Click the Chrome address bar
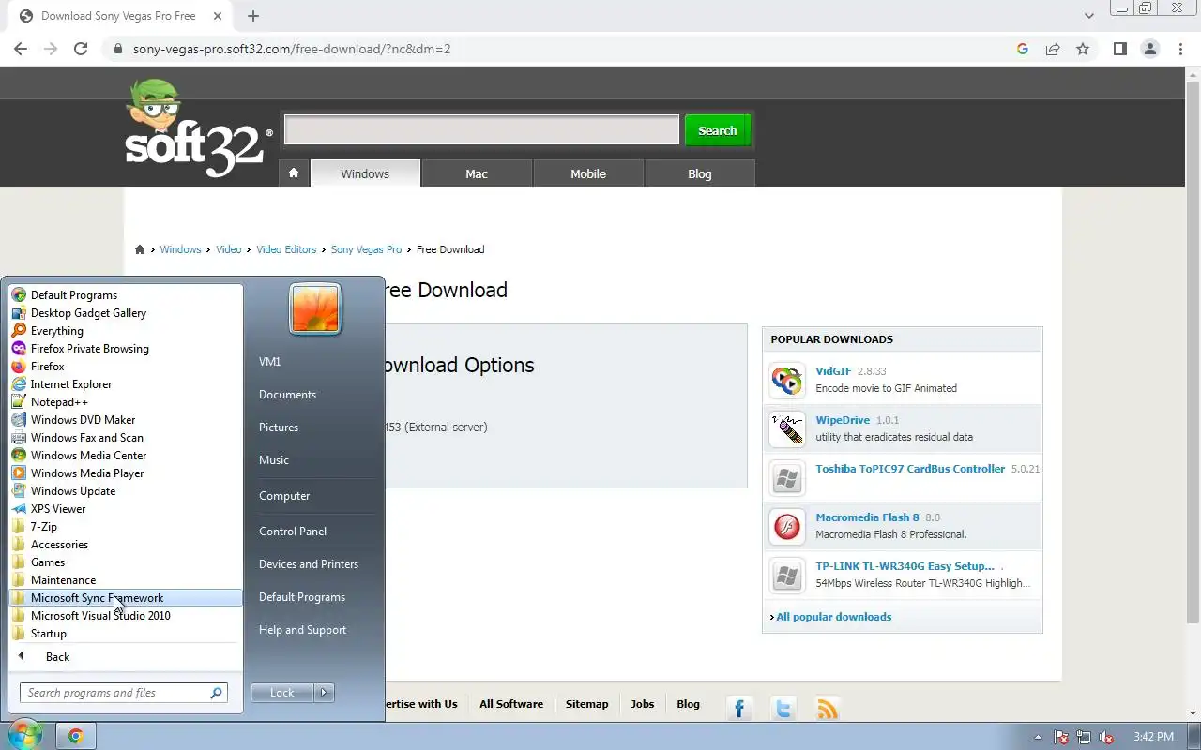The width and height of the screenshot is (1201, 750). pyautogui.click(x=563, y=49)
